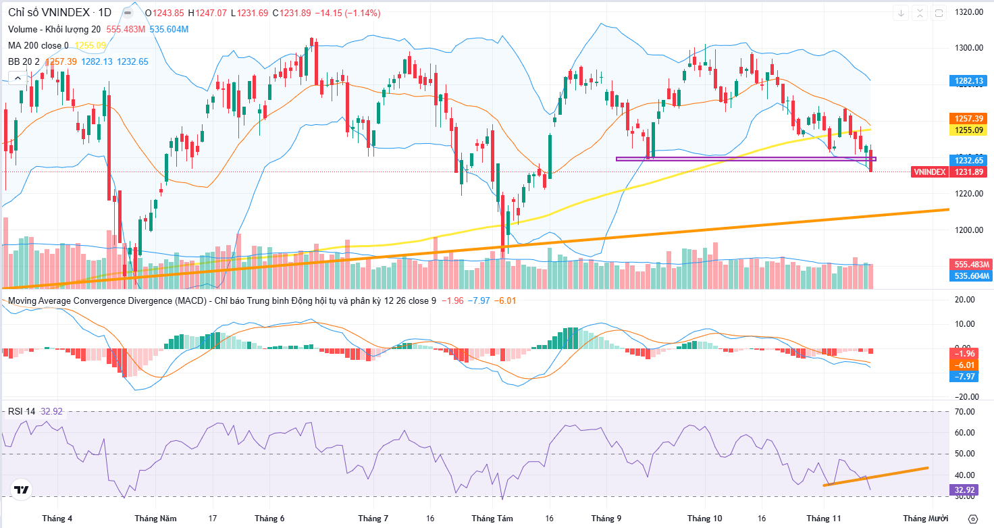Move the main pane down with arrow icon
The image size is (994, 528).
(x=901, y=13)
